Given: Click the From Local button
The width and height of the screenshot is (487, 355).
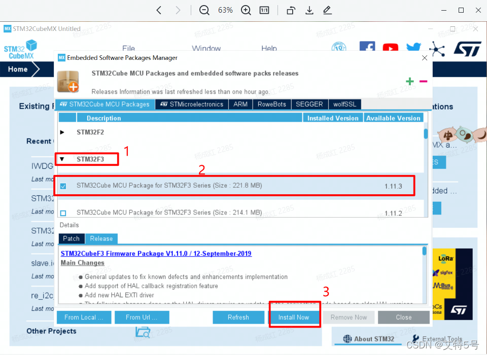Looking at the screenshot, I should (x=84, y=317).
